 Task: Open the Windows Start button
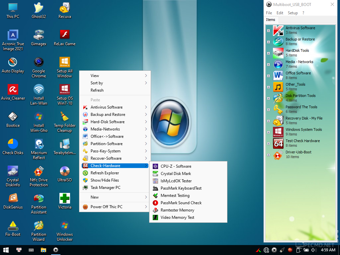[6, 250]
